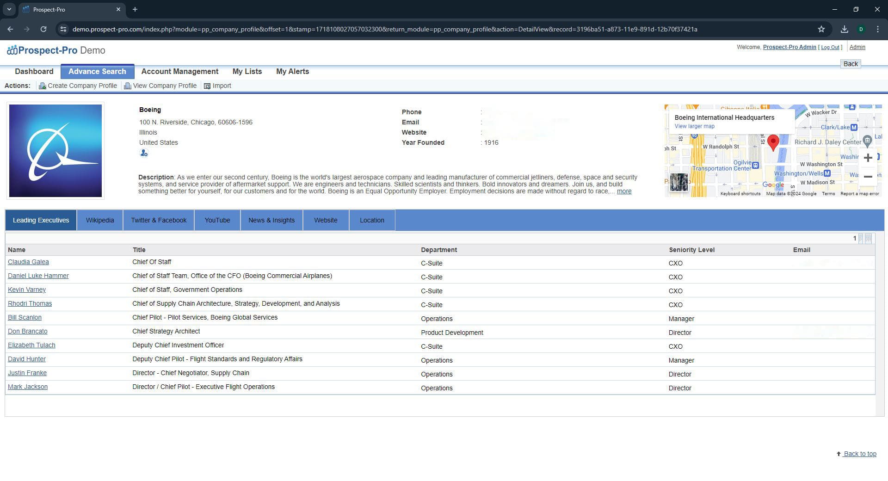Open street view thumbnail on map
This screenshot has height=481, width=888.
[679, 182]
